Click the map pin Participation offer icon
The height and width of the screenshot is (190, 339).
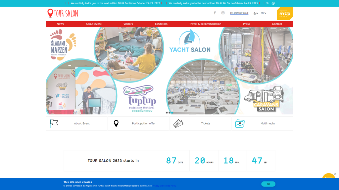[116, 123]
